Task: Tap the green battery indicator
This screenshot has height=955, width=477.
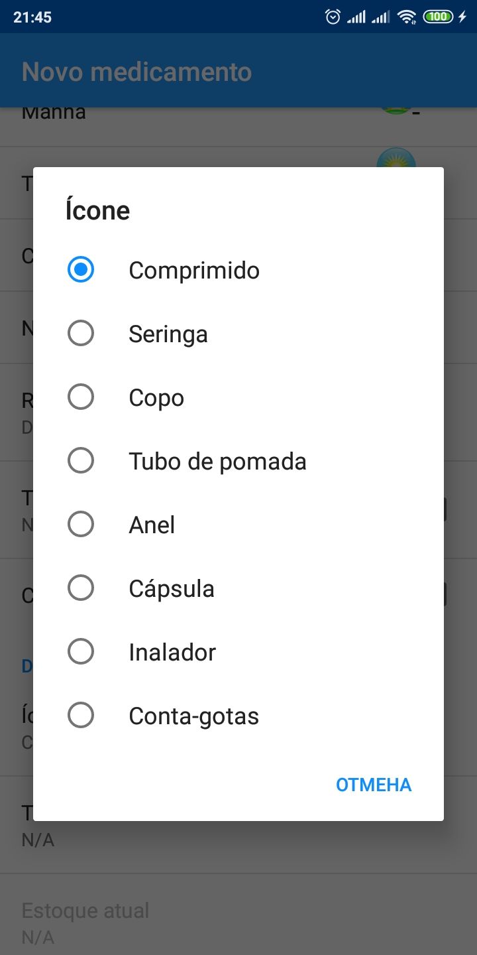Action: click(x=437, y=17)
